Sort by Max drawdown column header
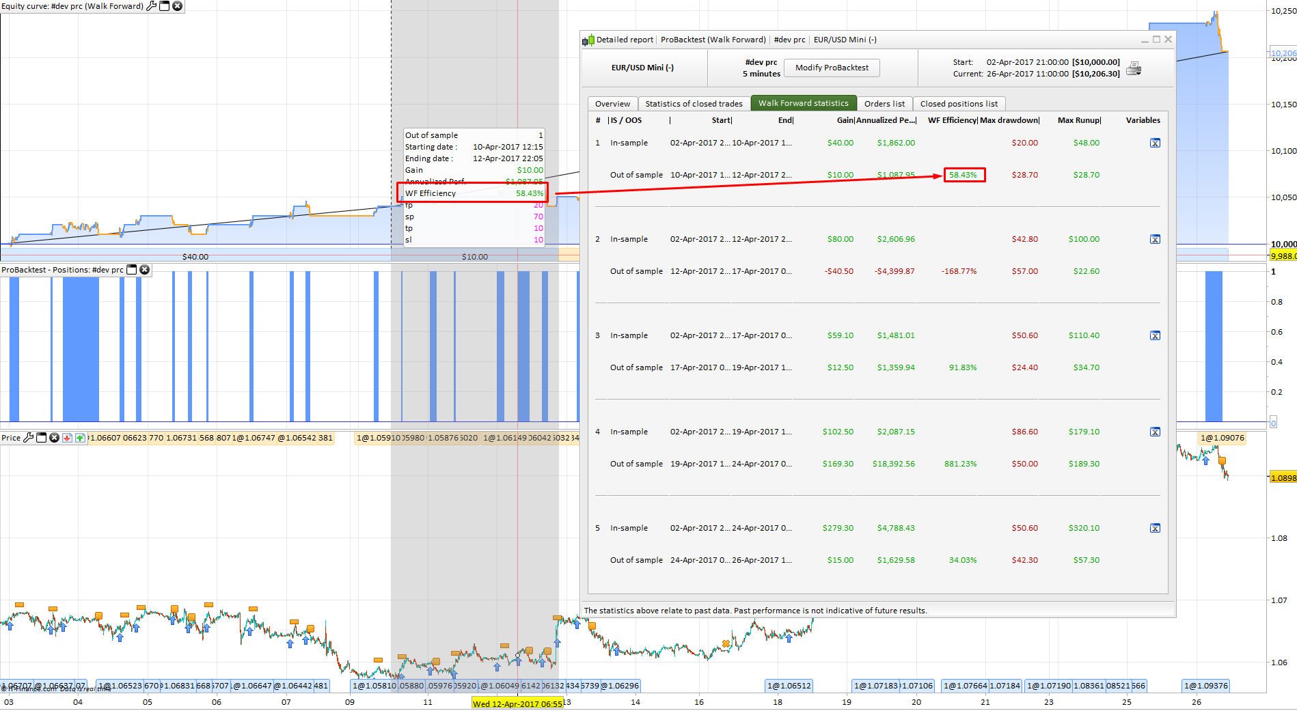Screen dimensions: 1297x711 coord(1009,120)
